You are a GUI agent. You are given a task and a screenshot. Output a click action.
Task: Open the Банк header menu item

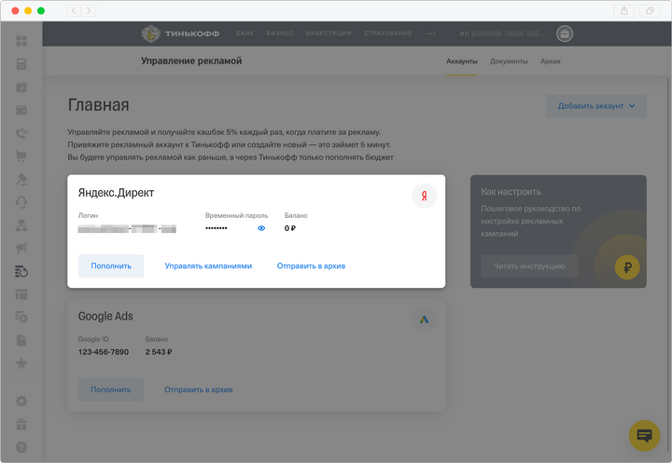[x=245, y=34]
